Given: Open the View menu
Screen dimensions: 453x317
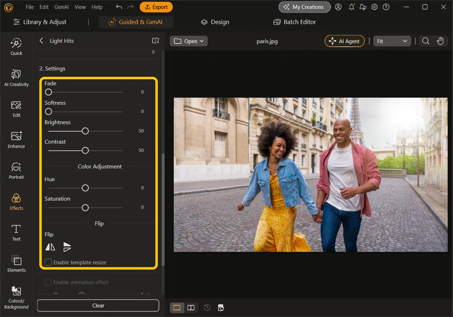Looking at the screenshot, I should tap(80, 7).
